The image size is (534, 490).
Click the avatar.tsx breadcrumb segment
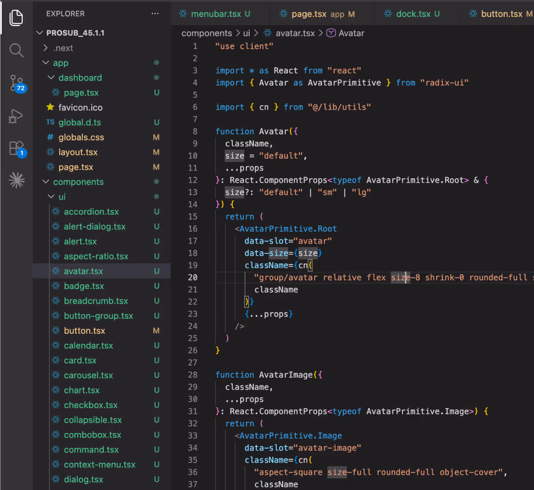point(295,33)
